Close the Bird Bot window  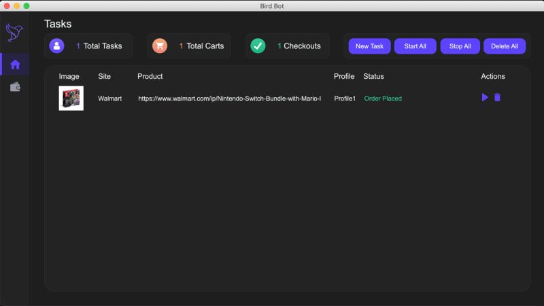[7, 6]
